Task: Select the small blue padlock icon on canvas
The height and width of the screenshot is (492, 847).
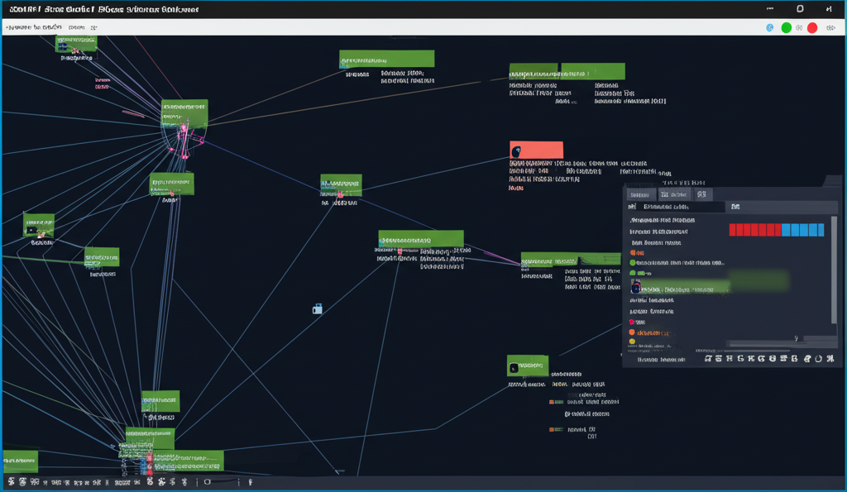Action: (x=317, y=308)
